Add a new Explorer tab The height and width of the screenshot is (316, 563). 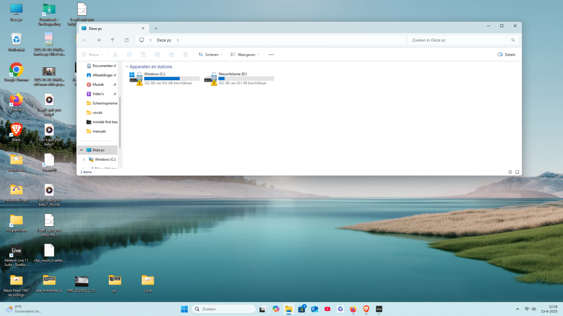pos(156,28)
